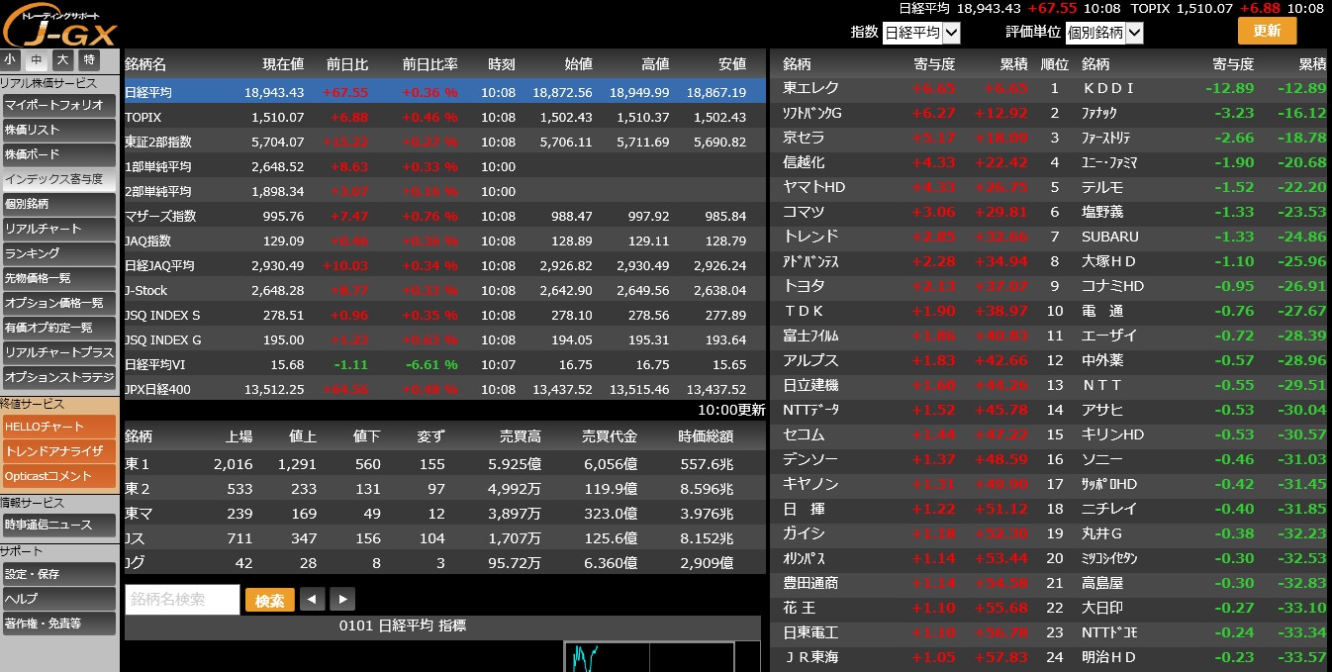Launch HELLOチャート service
The image size is (1332, 672).
point(58,427)
